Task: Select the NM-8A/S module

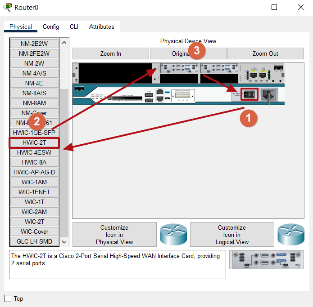Action: coord(34,93)
